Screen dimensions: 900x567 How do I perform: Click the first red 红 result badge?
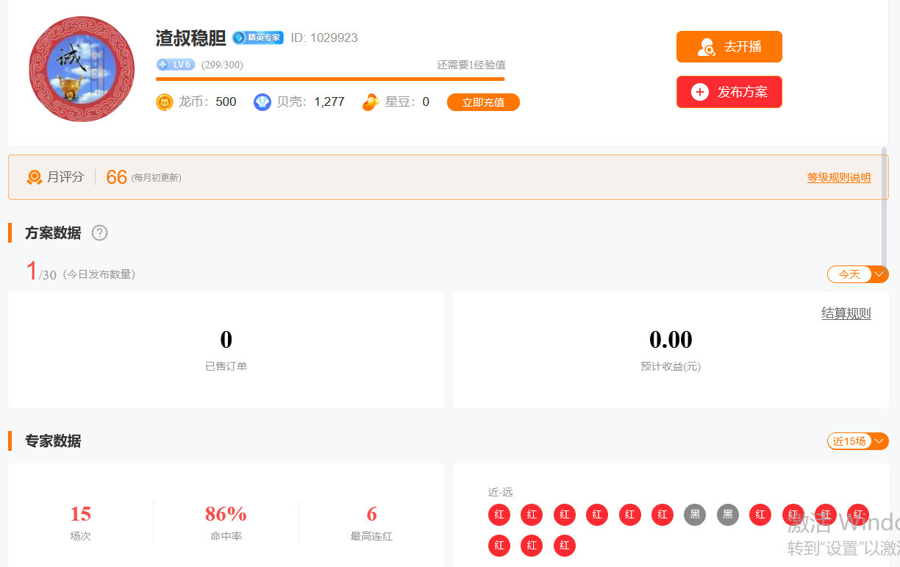[x=499, y=515]
